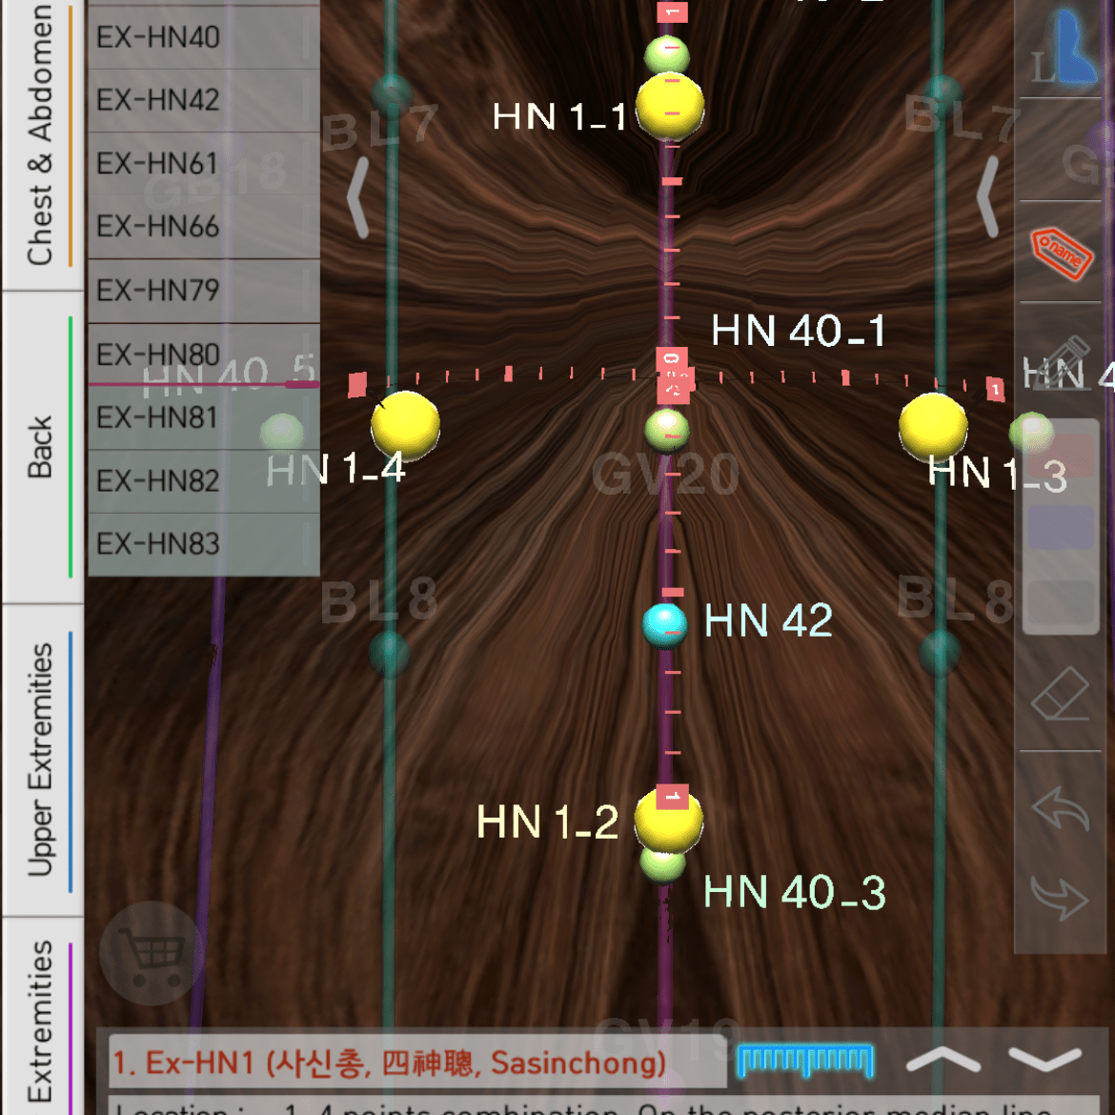This screenshot has height=1115, width=1115.
Task: Expand info panel with up chevron
Action: [x=942, y=1060]
